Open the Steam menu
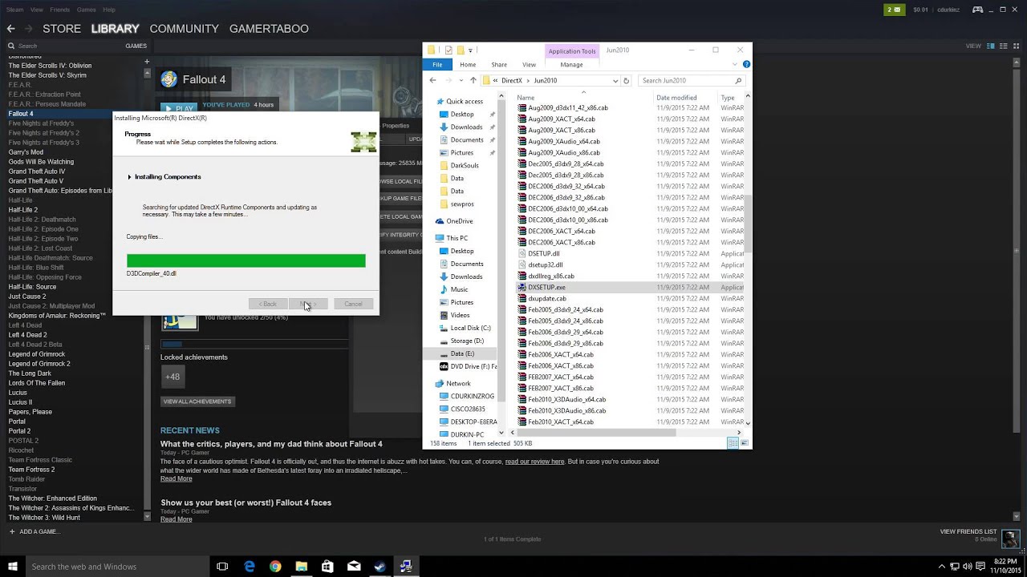 (14, 10)
